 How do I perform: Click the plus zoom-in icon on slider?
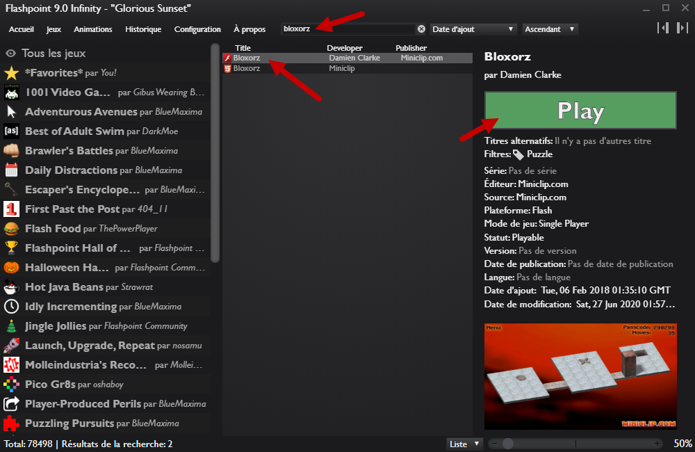[x=657, y=444]
